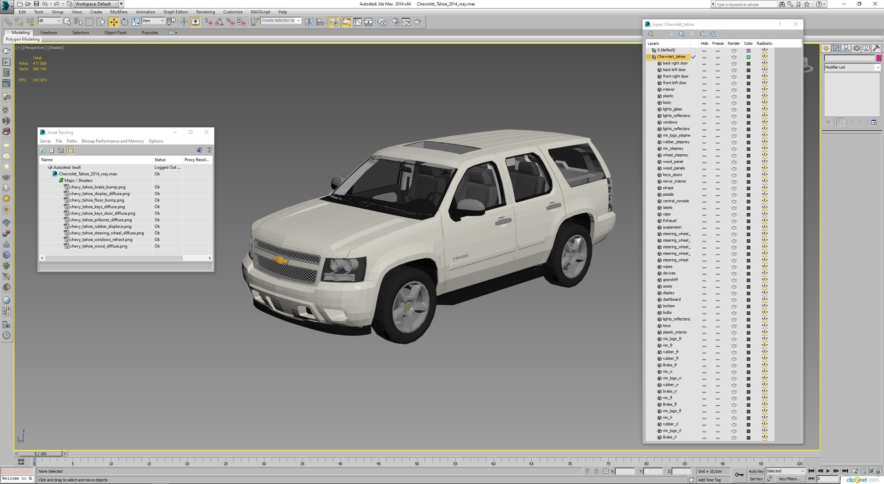Click the Select and Link chain icon
Image resolution: width=884 pixels, height=484 pixels.
(x=8, y=22)
